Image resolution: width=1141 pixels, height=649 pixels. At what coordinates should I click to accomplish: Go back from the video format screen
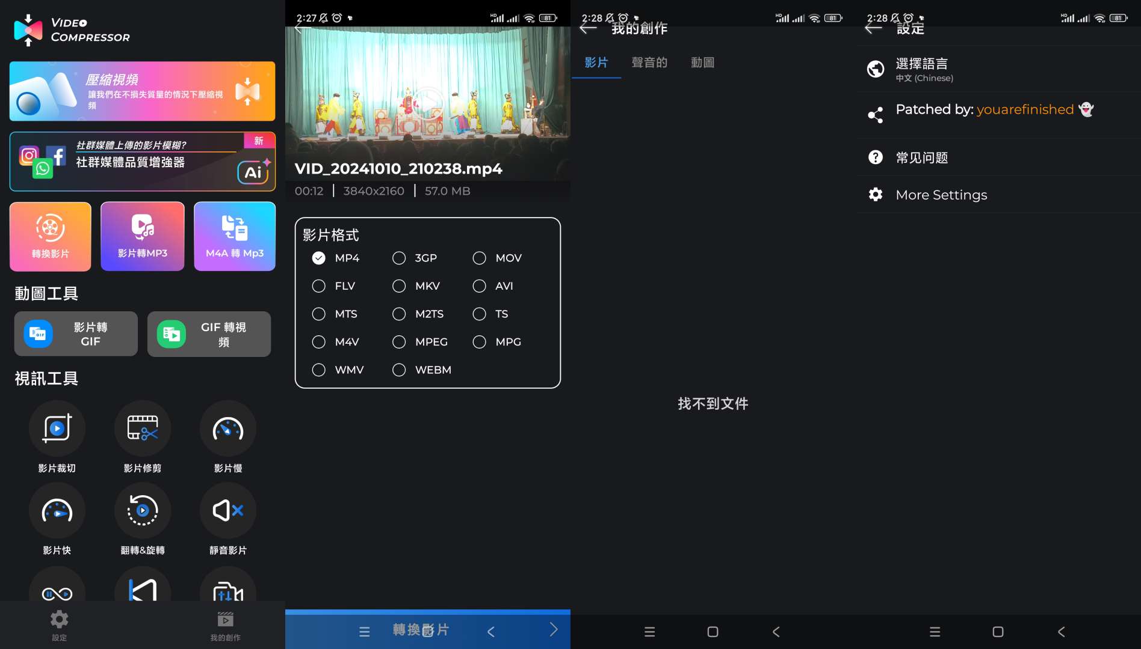[303, 28]
